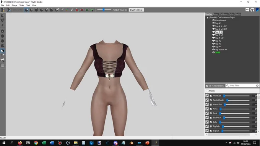Screen dimensions: 260x146
Task: Open the New Project toolbar icon
Action: [x=3, y=10]
